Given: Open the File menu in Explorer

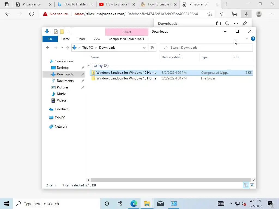Looking at the screenshot, I should [x=50, y=39].
